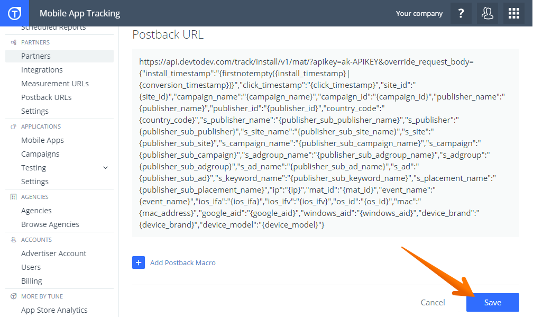Expand the Testing submenu chevron
The image size is (533, 317).
tap(105, 168)
